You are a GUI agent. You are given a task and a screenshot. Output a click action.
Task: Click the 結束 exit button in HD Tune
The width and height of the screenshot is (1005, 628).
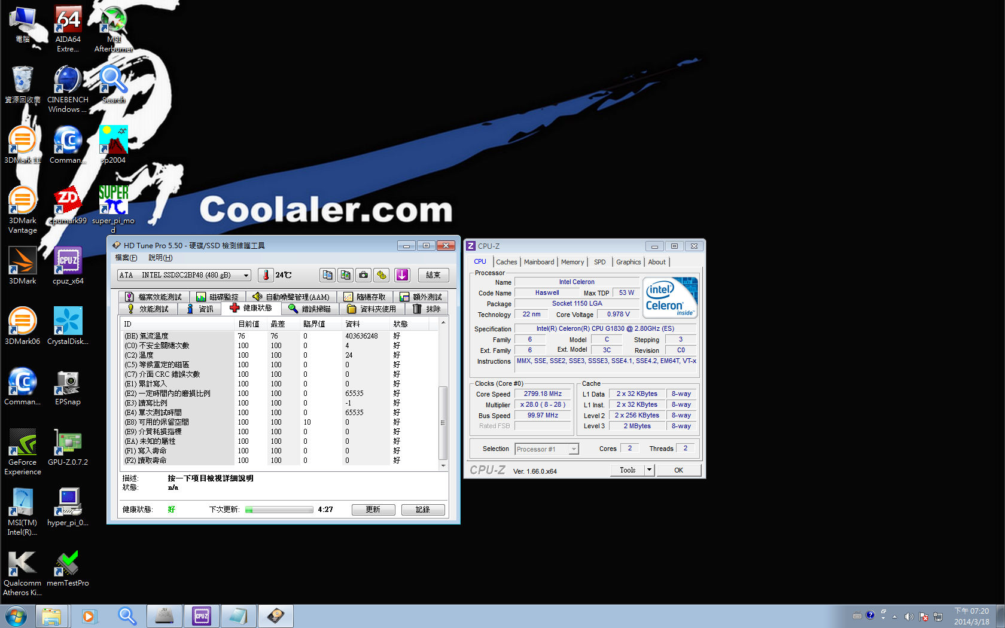click(433, 275)
